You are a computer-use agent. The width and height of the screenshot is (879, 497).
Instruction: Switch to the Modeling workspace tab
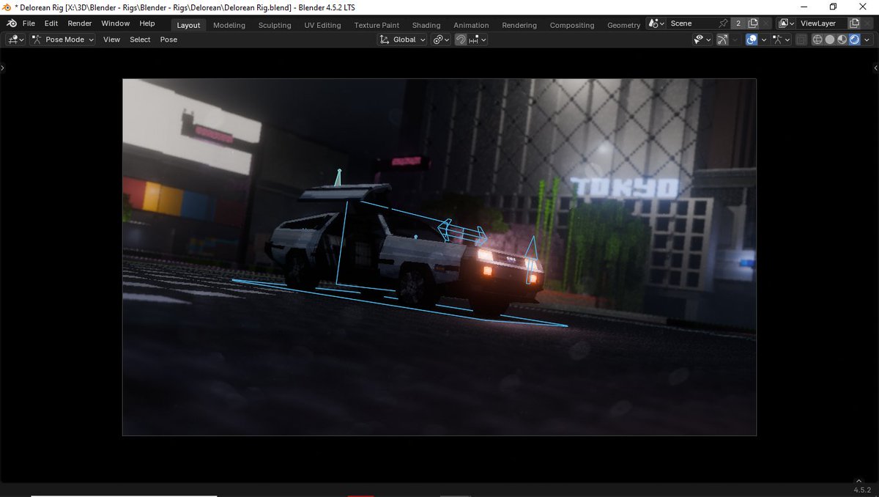[229, 25]
